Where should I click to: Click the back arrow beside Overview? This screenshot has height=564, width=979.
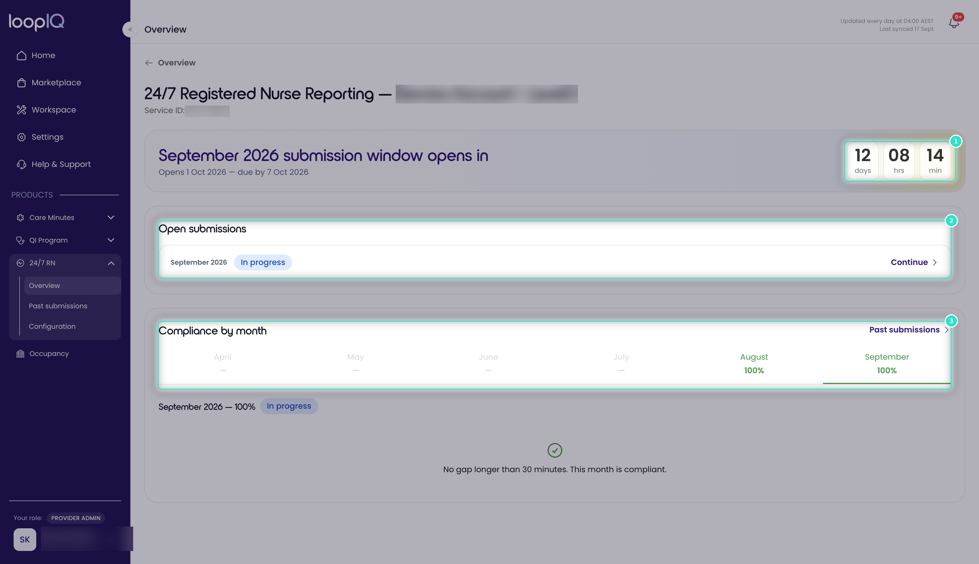point(149,63)
